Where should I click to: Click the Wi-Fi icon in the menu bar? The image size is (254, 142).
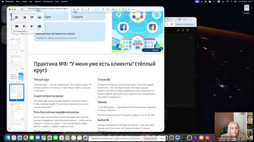click(227, 2)
